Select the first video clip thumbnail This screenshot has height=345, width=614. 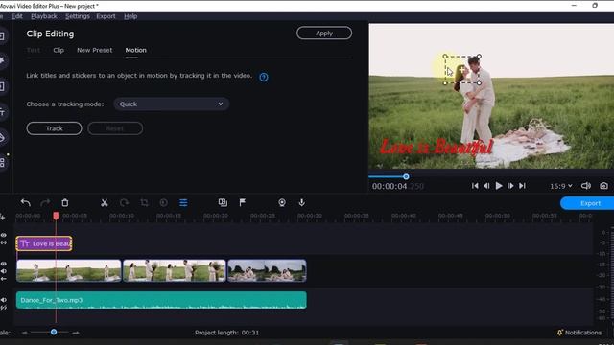[68, 270]
